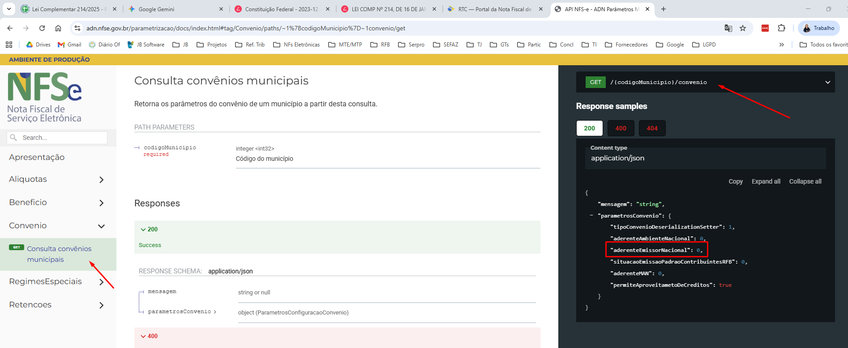Expand the parametrosConvenio schema object
Screen dimensions: 848x348
click(182, 312)
